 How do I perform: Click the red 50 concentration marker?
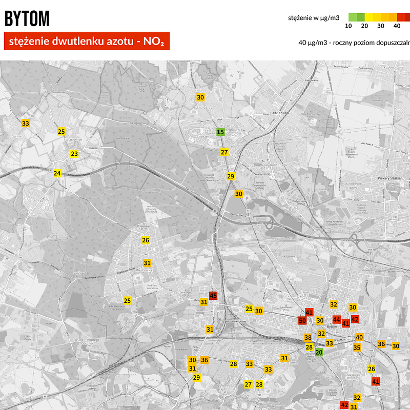[301, 320]
